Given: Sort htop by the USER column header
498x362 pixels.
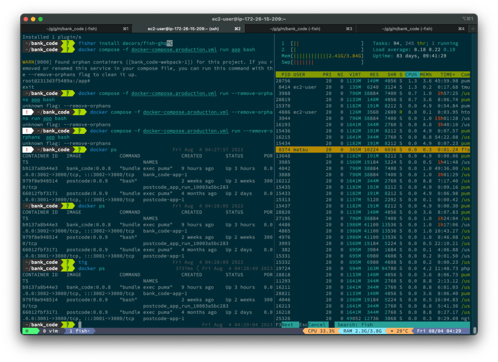Looking at the screenshot, I should point(300,75).
